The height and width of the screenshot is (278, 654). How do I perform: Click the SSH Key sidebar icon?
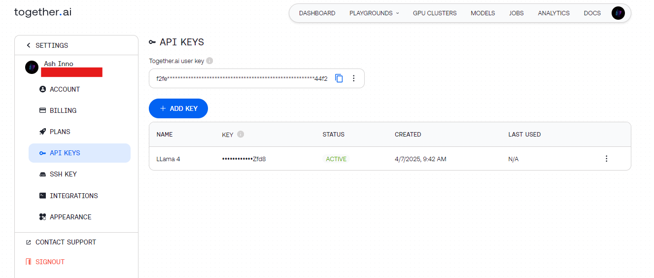tap(42, 174)
